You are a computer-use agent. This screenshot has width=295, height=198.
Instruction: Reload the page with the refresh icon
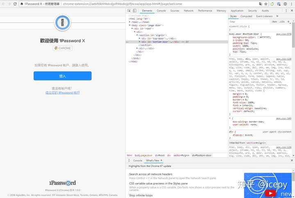(x=15, y=4)
